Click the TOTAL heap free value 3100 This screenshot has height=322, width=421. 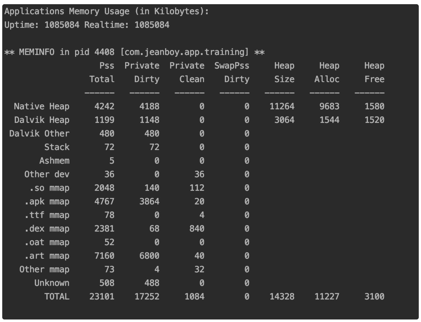click(x=374, y=297)
